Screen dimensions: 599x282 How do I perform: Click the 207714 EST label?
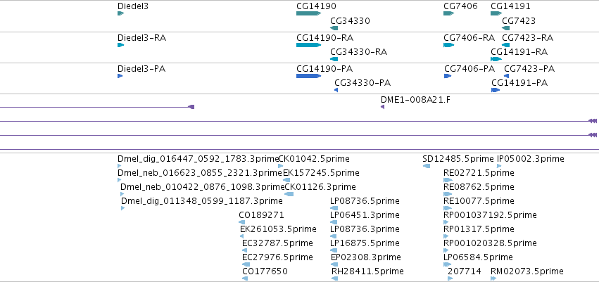pos(464,271)
